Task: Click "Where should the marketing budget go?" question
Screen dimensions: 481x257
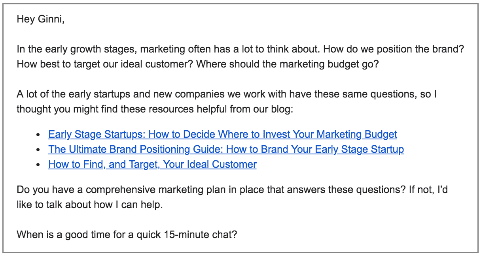Action: (287, 64)
